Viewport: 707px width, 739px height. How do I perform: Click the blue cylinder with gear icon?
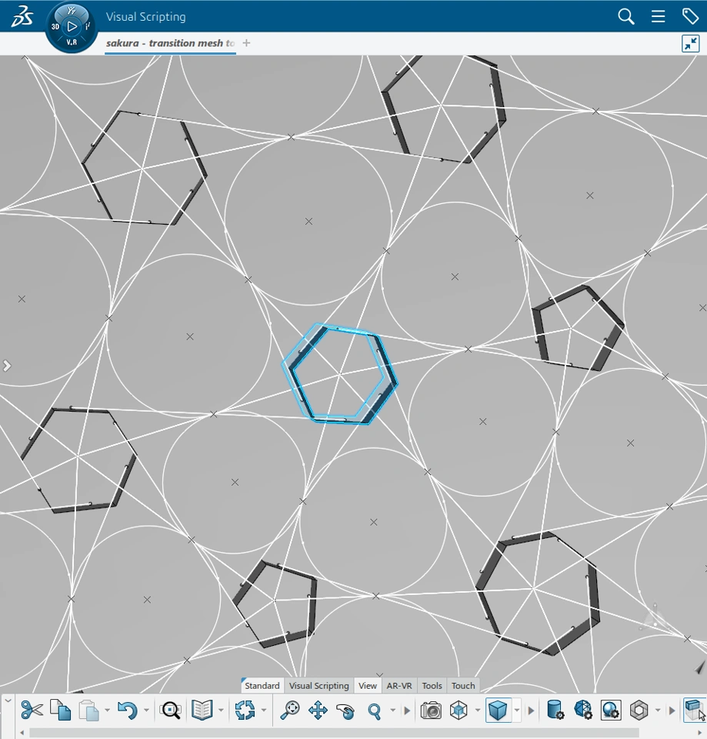[x=555, y=710]
